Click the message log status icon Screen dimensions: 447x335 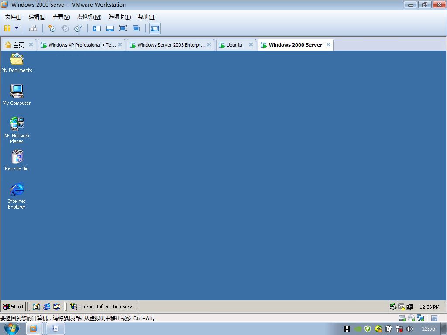pos(434,318)
